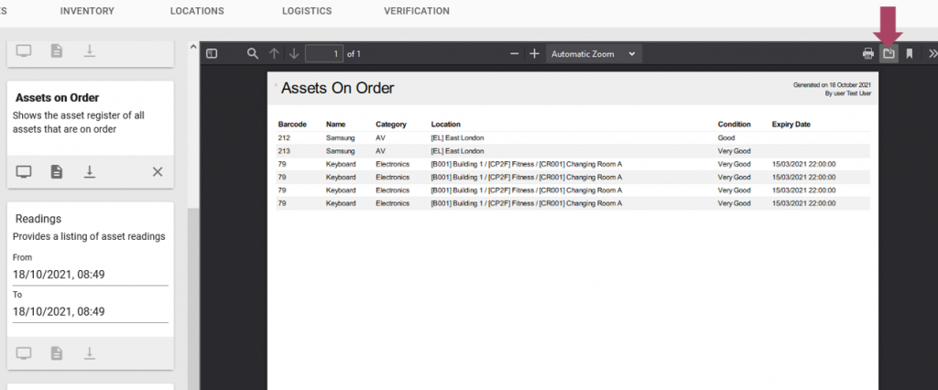This screenshot has height=390, width=938.
Task: Go to next page arrow
Action: 294,54
